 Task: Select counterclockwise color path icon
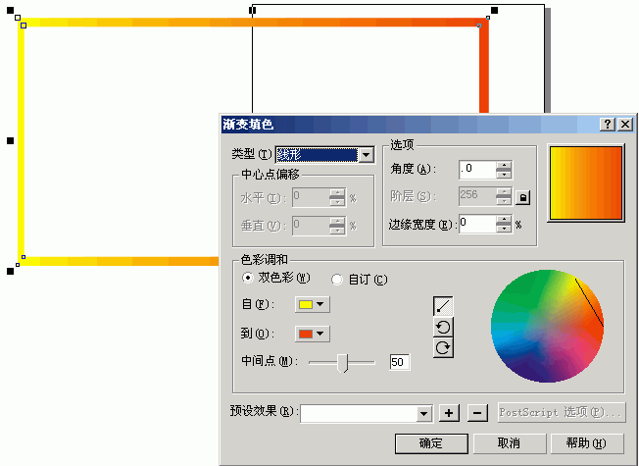pos(443,327)
